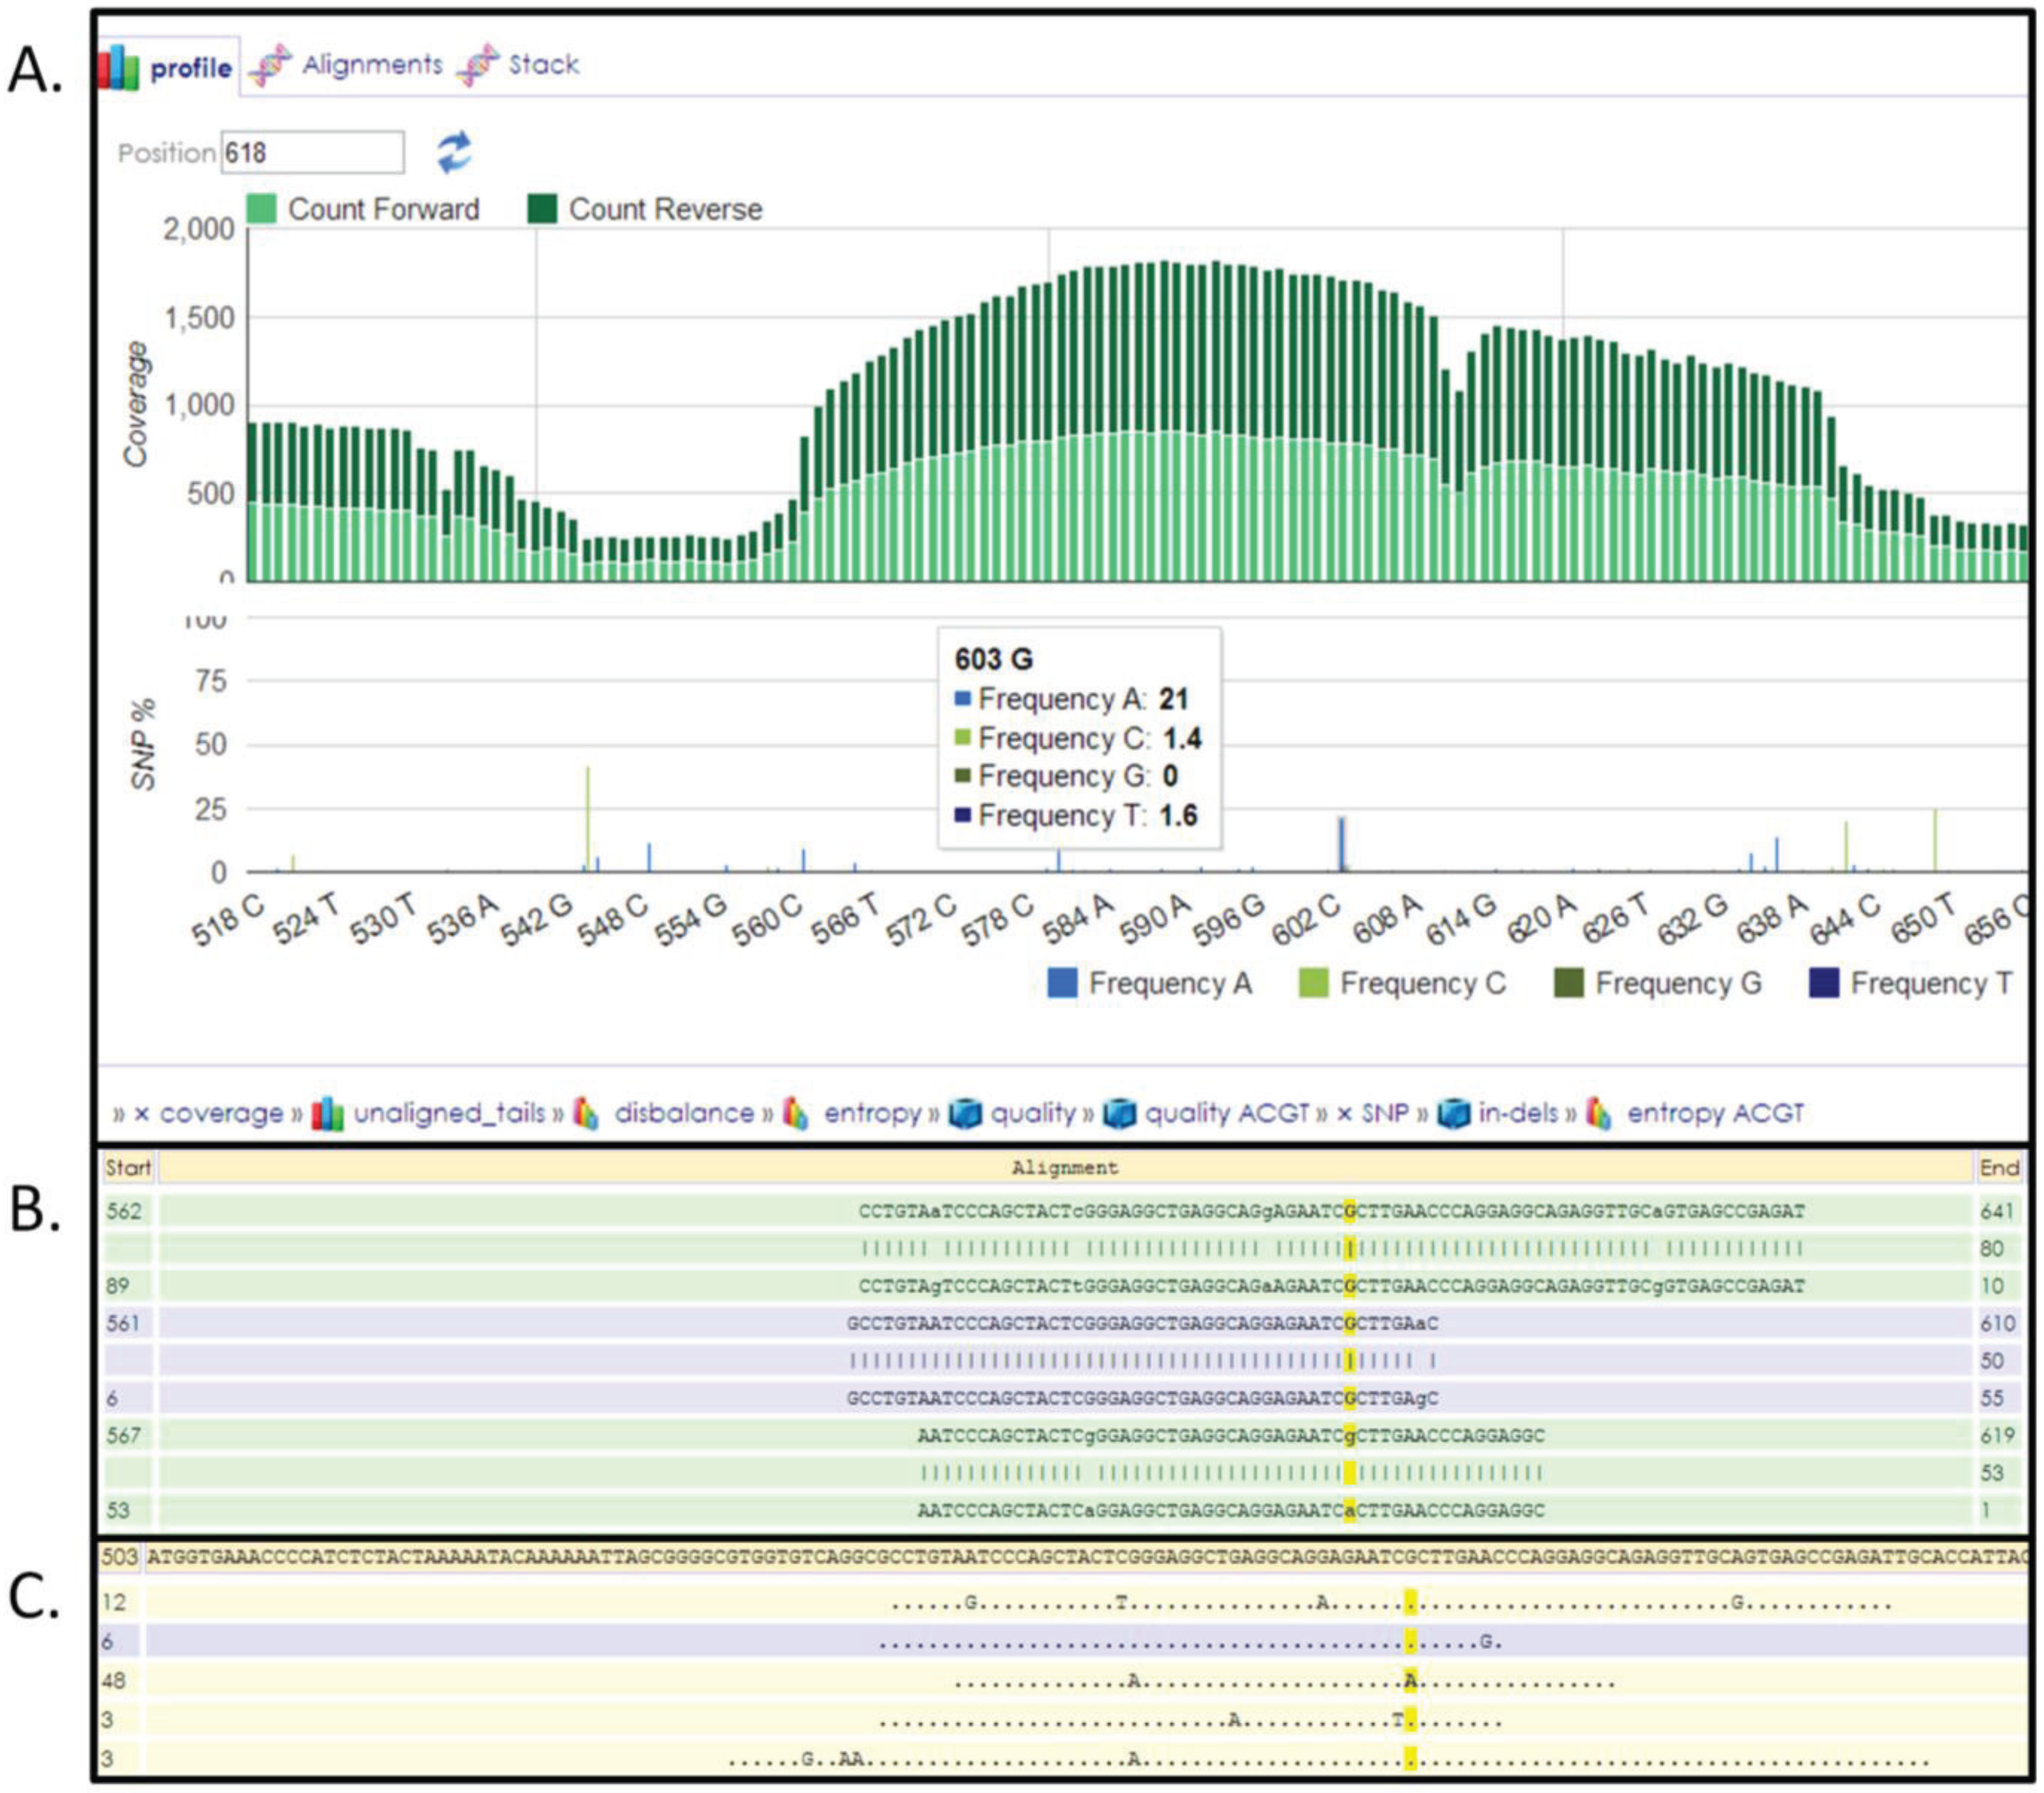Click end value 619 in alignment table

coord(1997,1435)
